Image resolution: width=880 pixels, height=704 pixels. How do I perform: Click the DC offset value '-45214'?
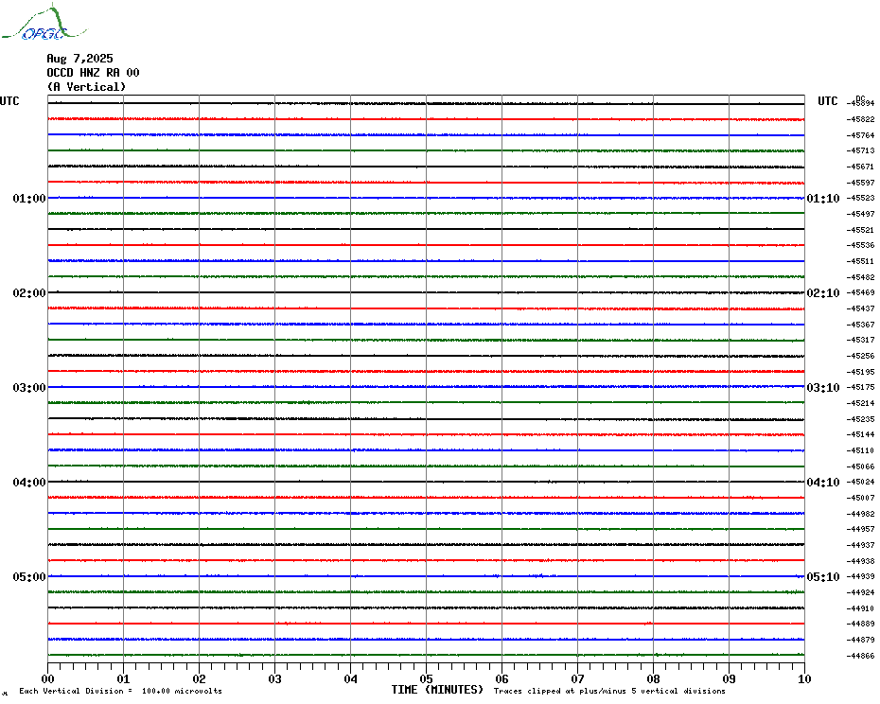tap(860, 403)
